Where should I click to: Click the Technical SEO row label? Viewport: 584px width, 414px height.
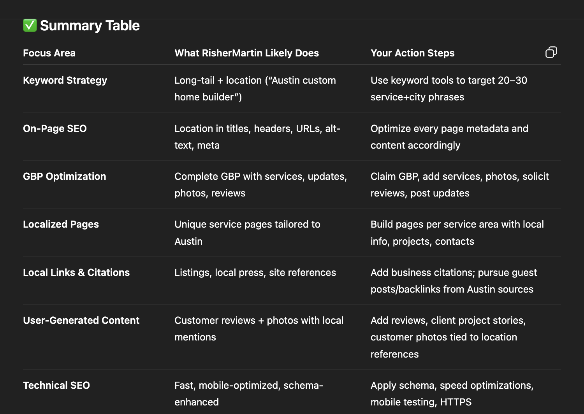pyautogui.click(x=56, y=385)
